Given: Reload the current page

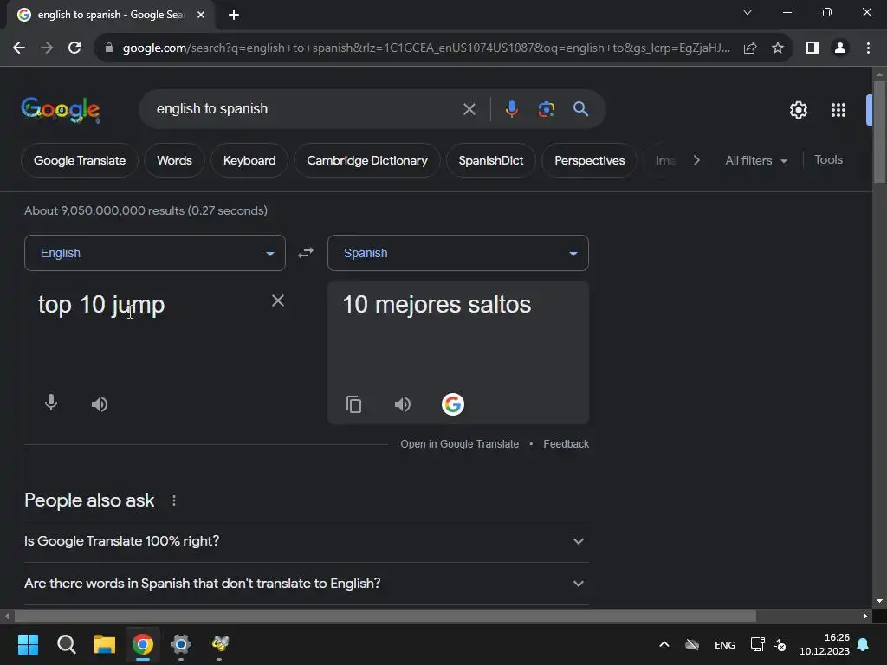Looking at the screenshot, I should pyautogui.click(x=74, y=48).
